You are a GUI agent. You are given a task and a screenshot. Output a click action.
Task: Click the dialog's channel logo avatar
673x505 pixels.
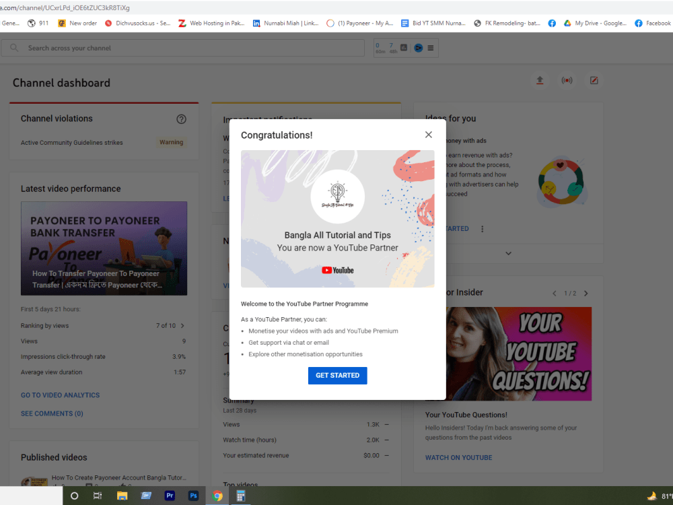coord(337,196)
